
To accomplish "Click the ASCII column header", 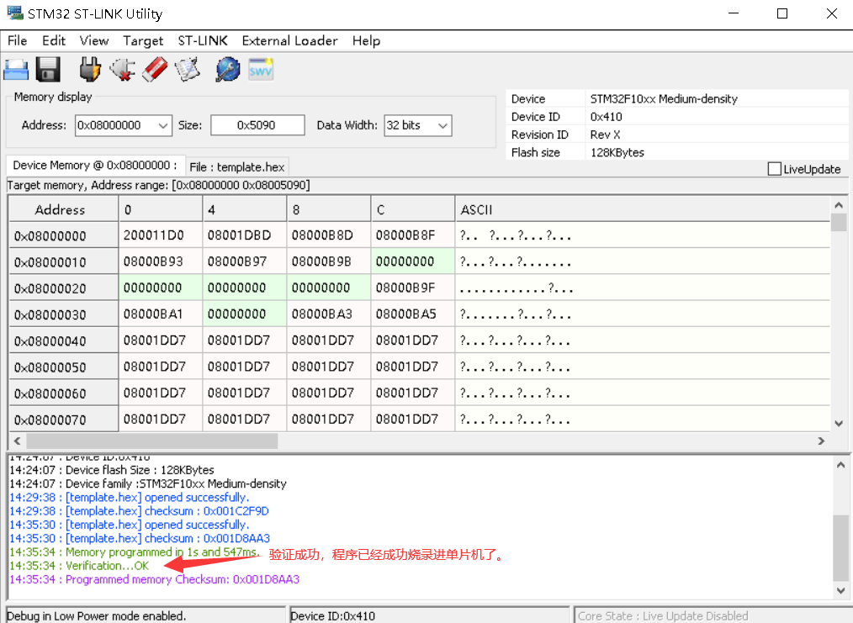I will [x=643, y=209].
